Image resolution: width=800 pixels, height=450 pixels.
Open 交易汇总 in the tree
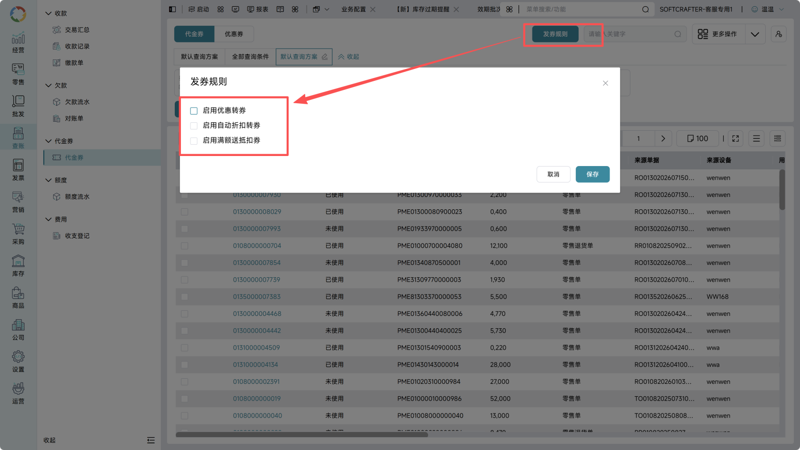77,29
